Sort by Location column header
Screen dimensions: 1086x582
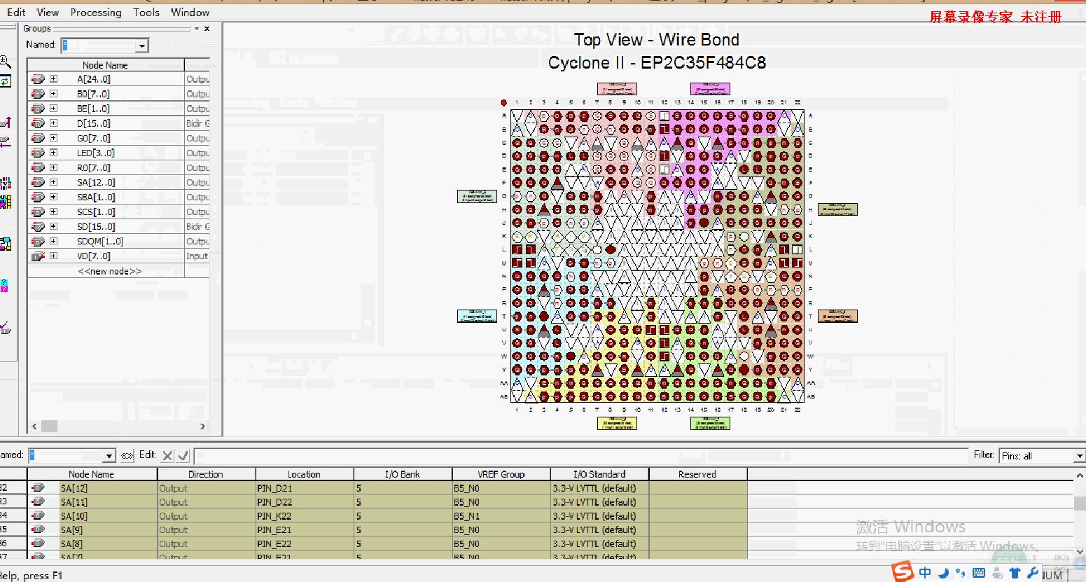pyautogui.click(x=305, y=474)
